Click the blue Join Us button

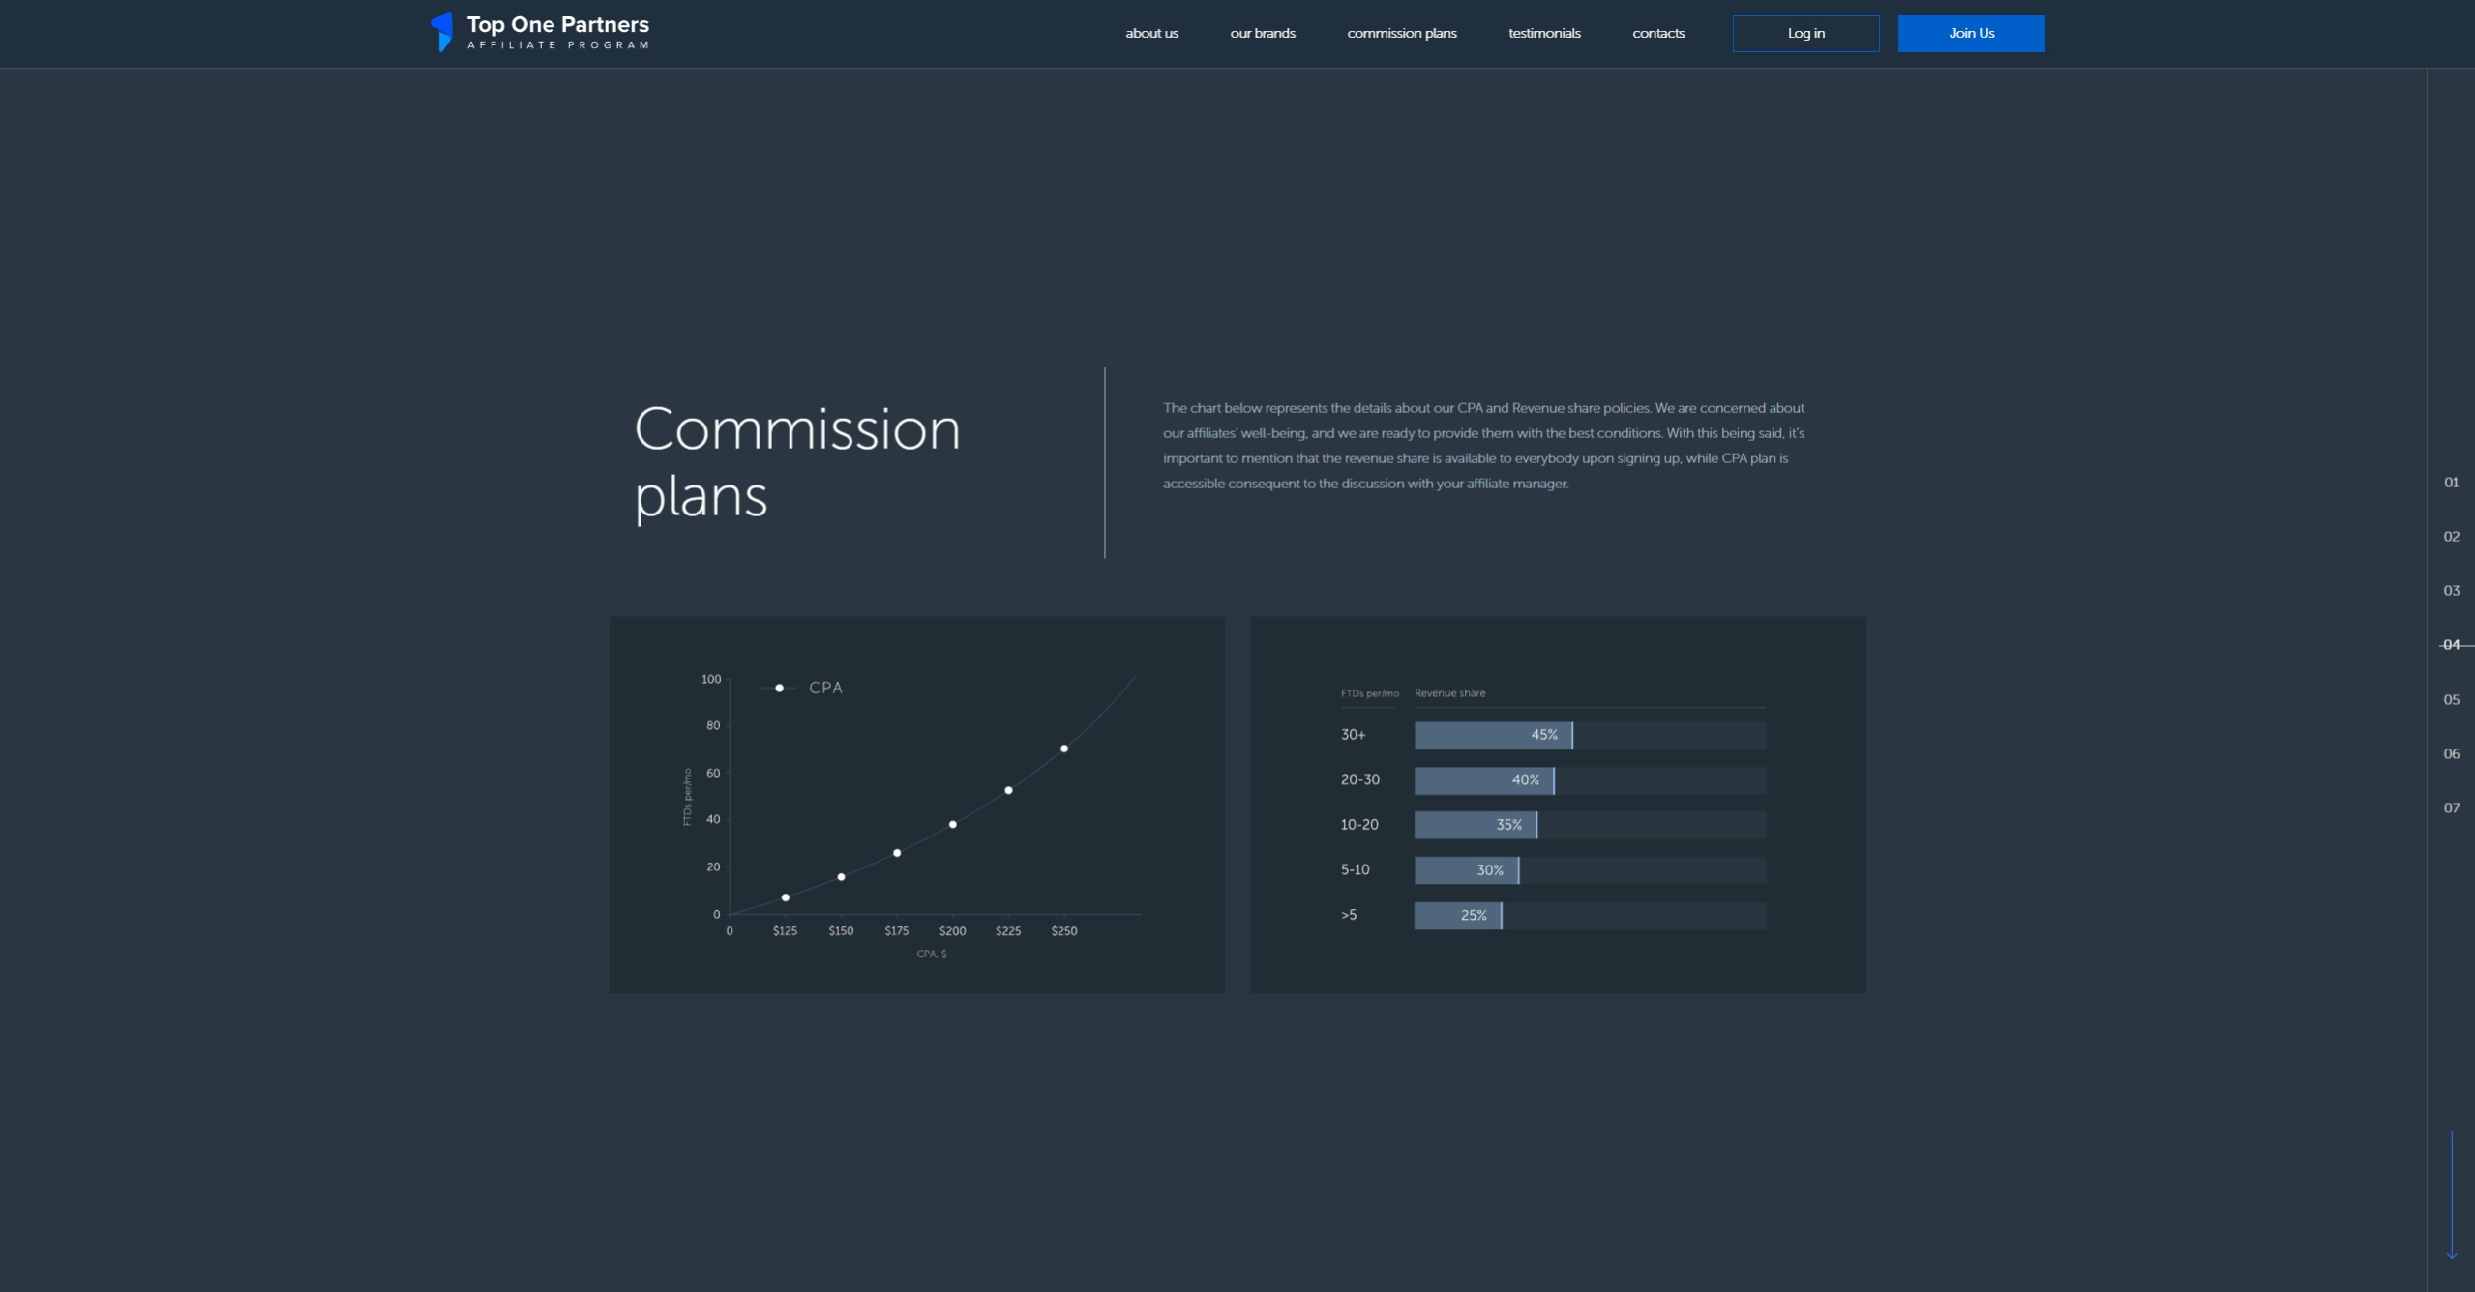click(1970, 34)
